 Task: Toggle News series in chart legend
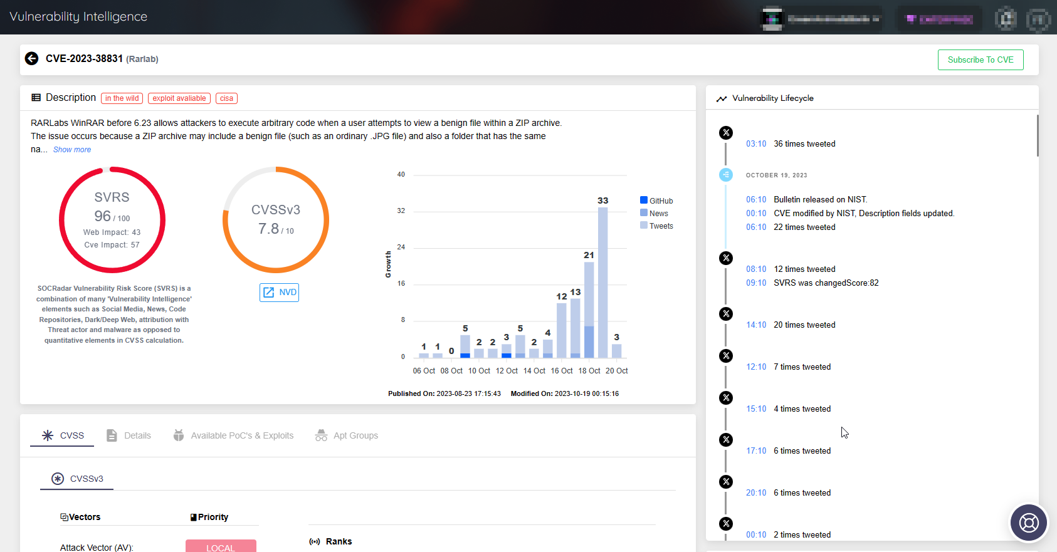[x=654, y=213]
